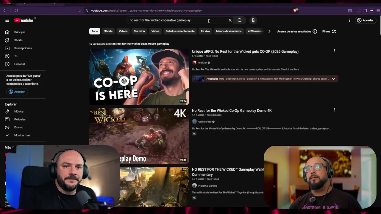Click the Acceder button in the sidebar
381x214 pixels.
[17, 92]
